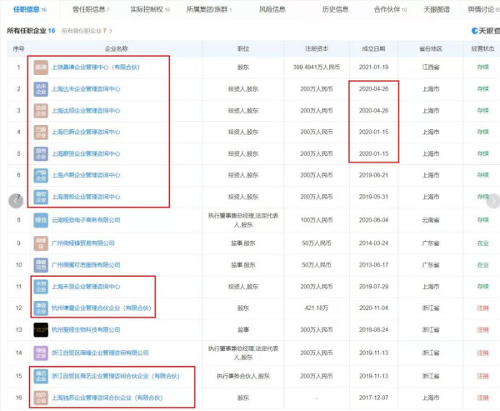Click the 职位 column header
Viewport: 500px width, 411px height.
(x=243, y=49)
